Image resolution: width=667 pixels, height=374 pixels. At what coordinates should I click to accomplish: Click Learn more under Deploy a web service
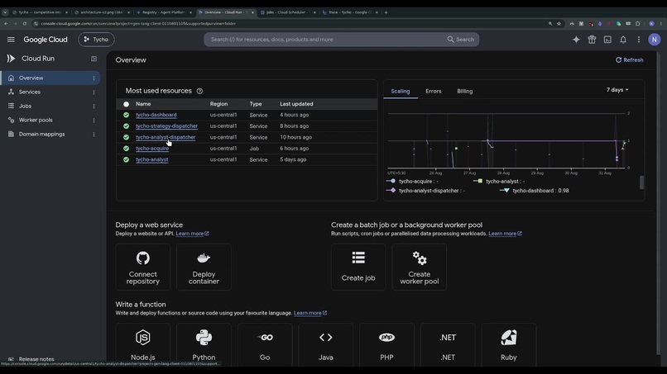tap(192, 234)
